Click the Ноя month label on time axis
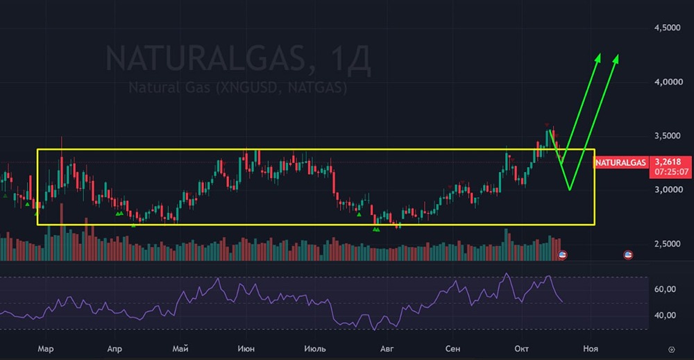694x360 pixels. (590, 348)
